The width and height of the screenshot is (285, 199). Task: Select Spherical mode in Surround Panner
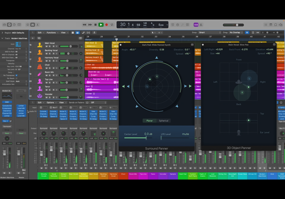(x=163, y=121)
